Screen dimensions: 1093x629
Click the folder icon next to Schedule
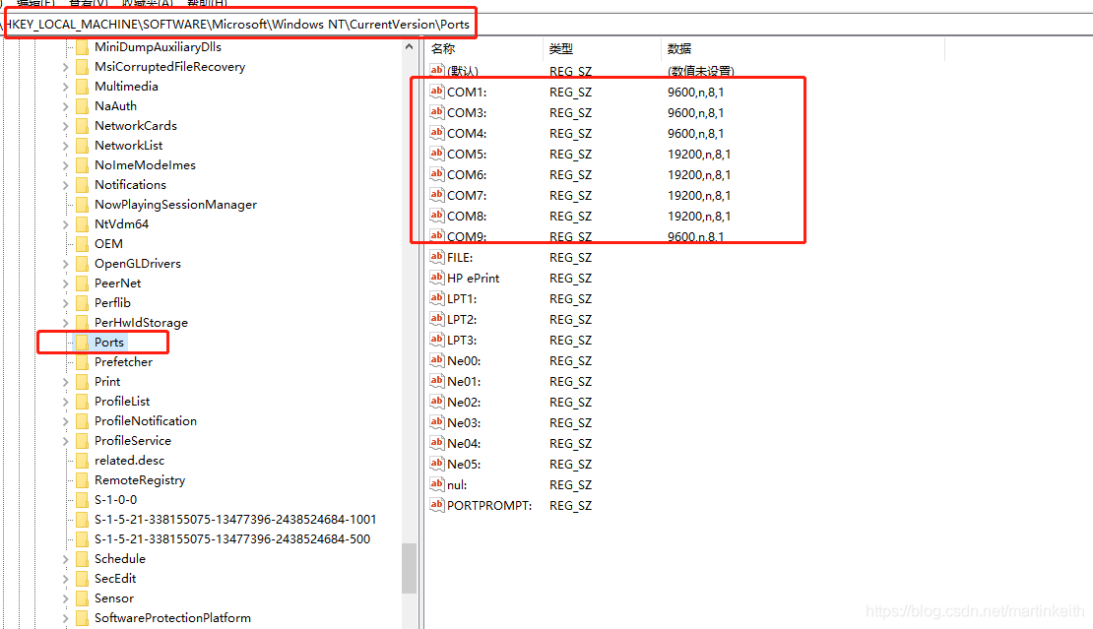click(x=83, y=559)
